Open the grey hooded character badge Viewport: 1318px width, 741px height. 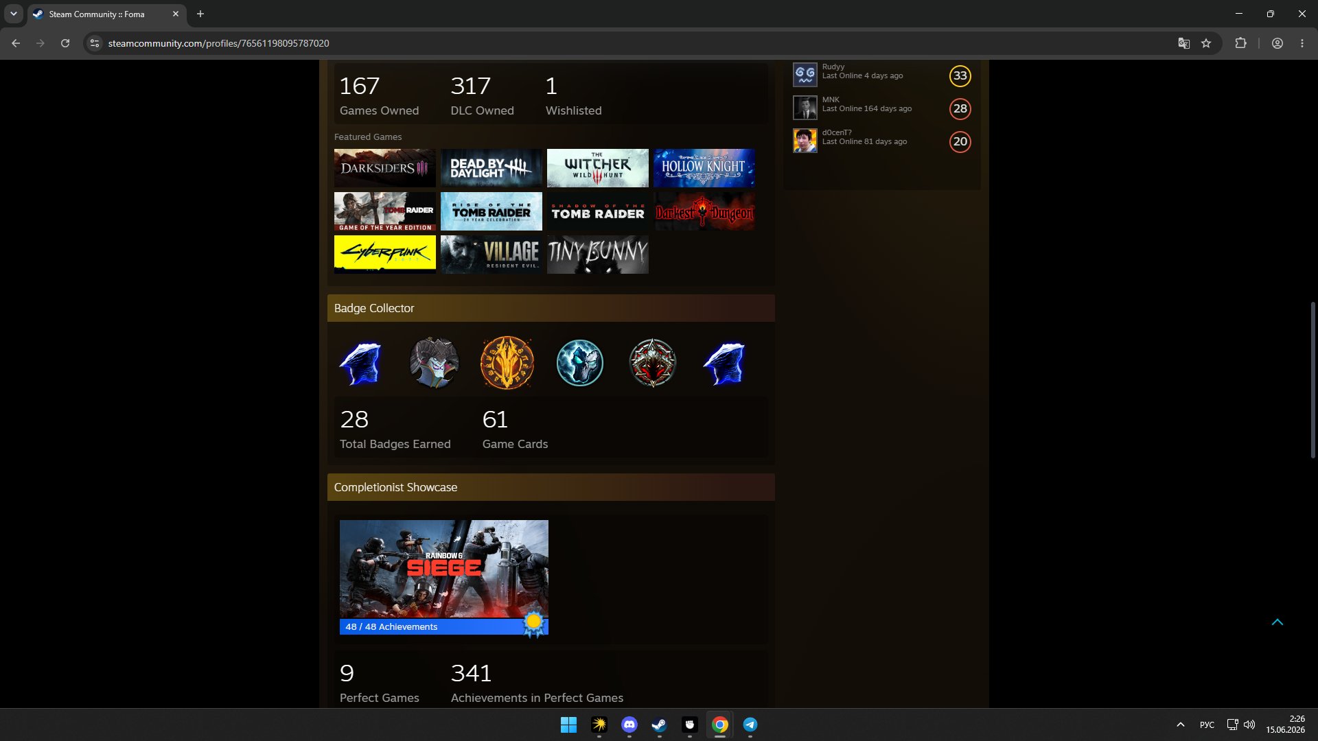pos(434,363)
